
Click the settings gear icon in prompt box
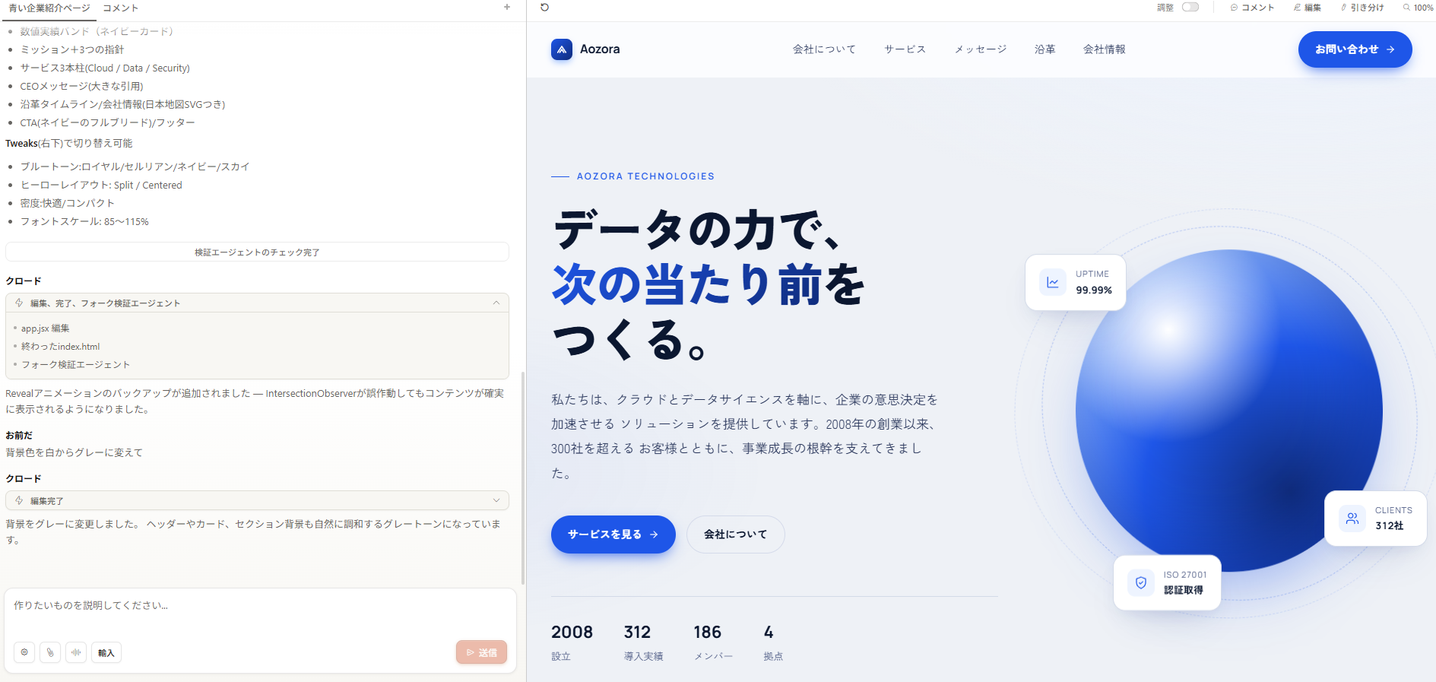click(24, 652)
